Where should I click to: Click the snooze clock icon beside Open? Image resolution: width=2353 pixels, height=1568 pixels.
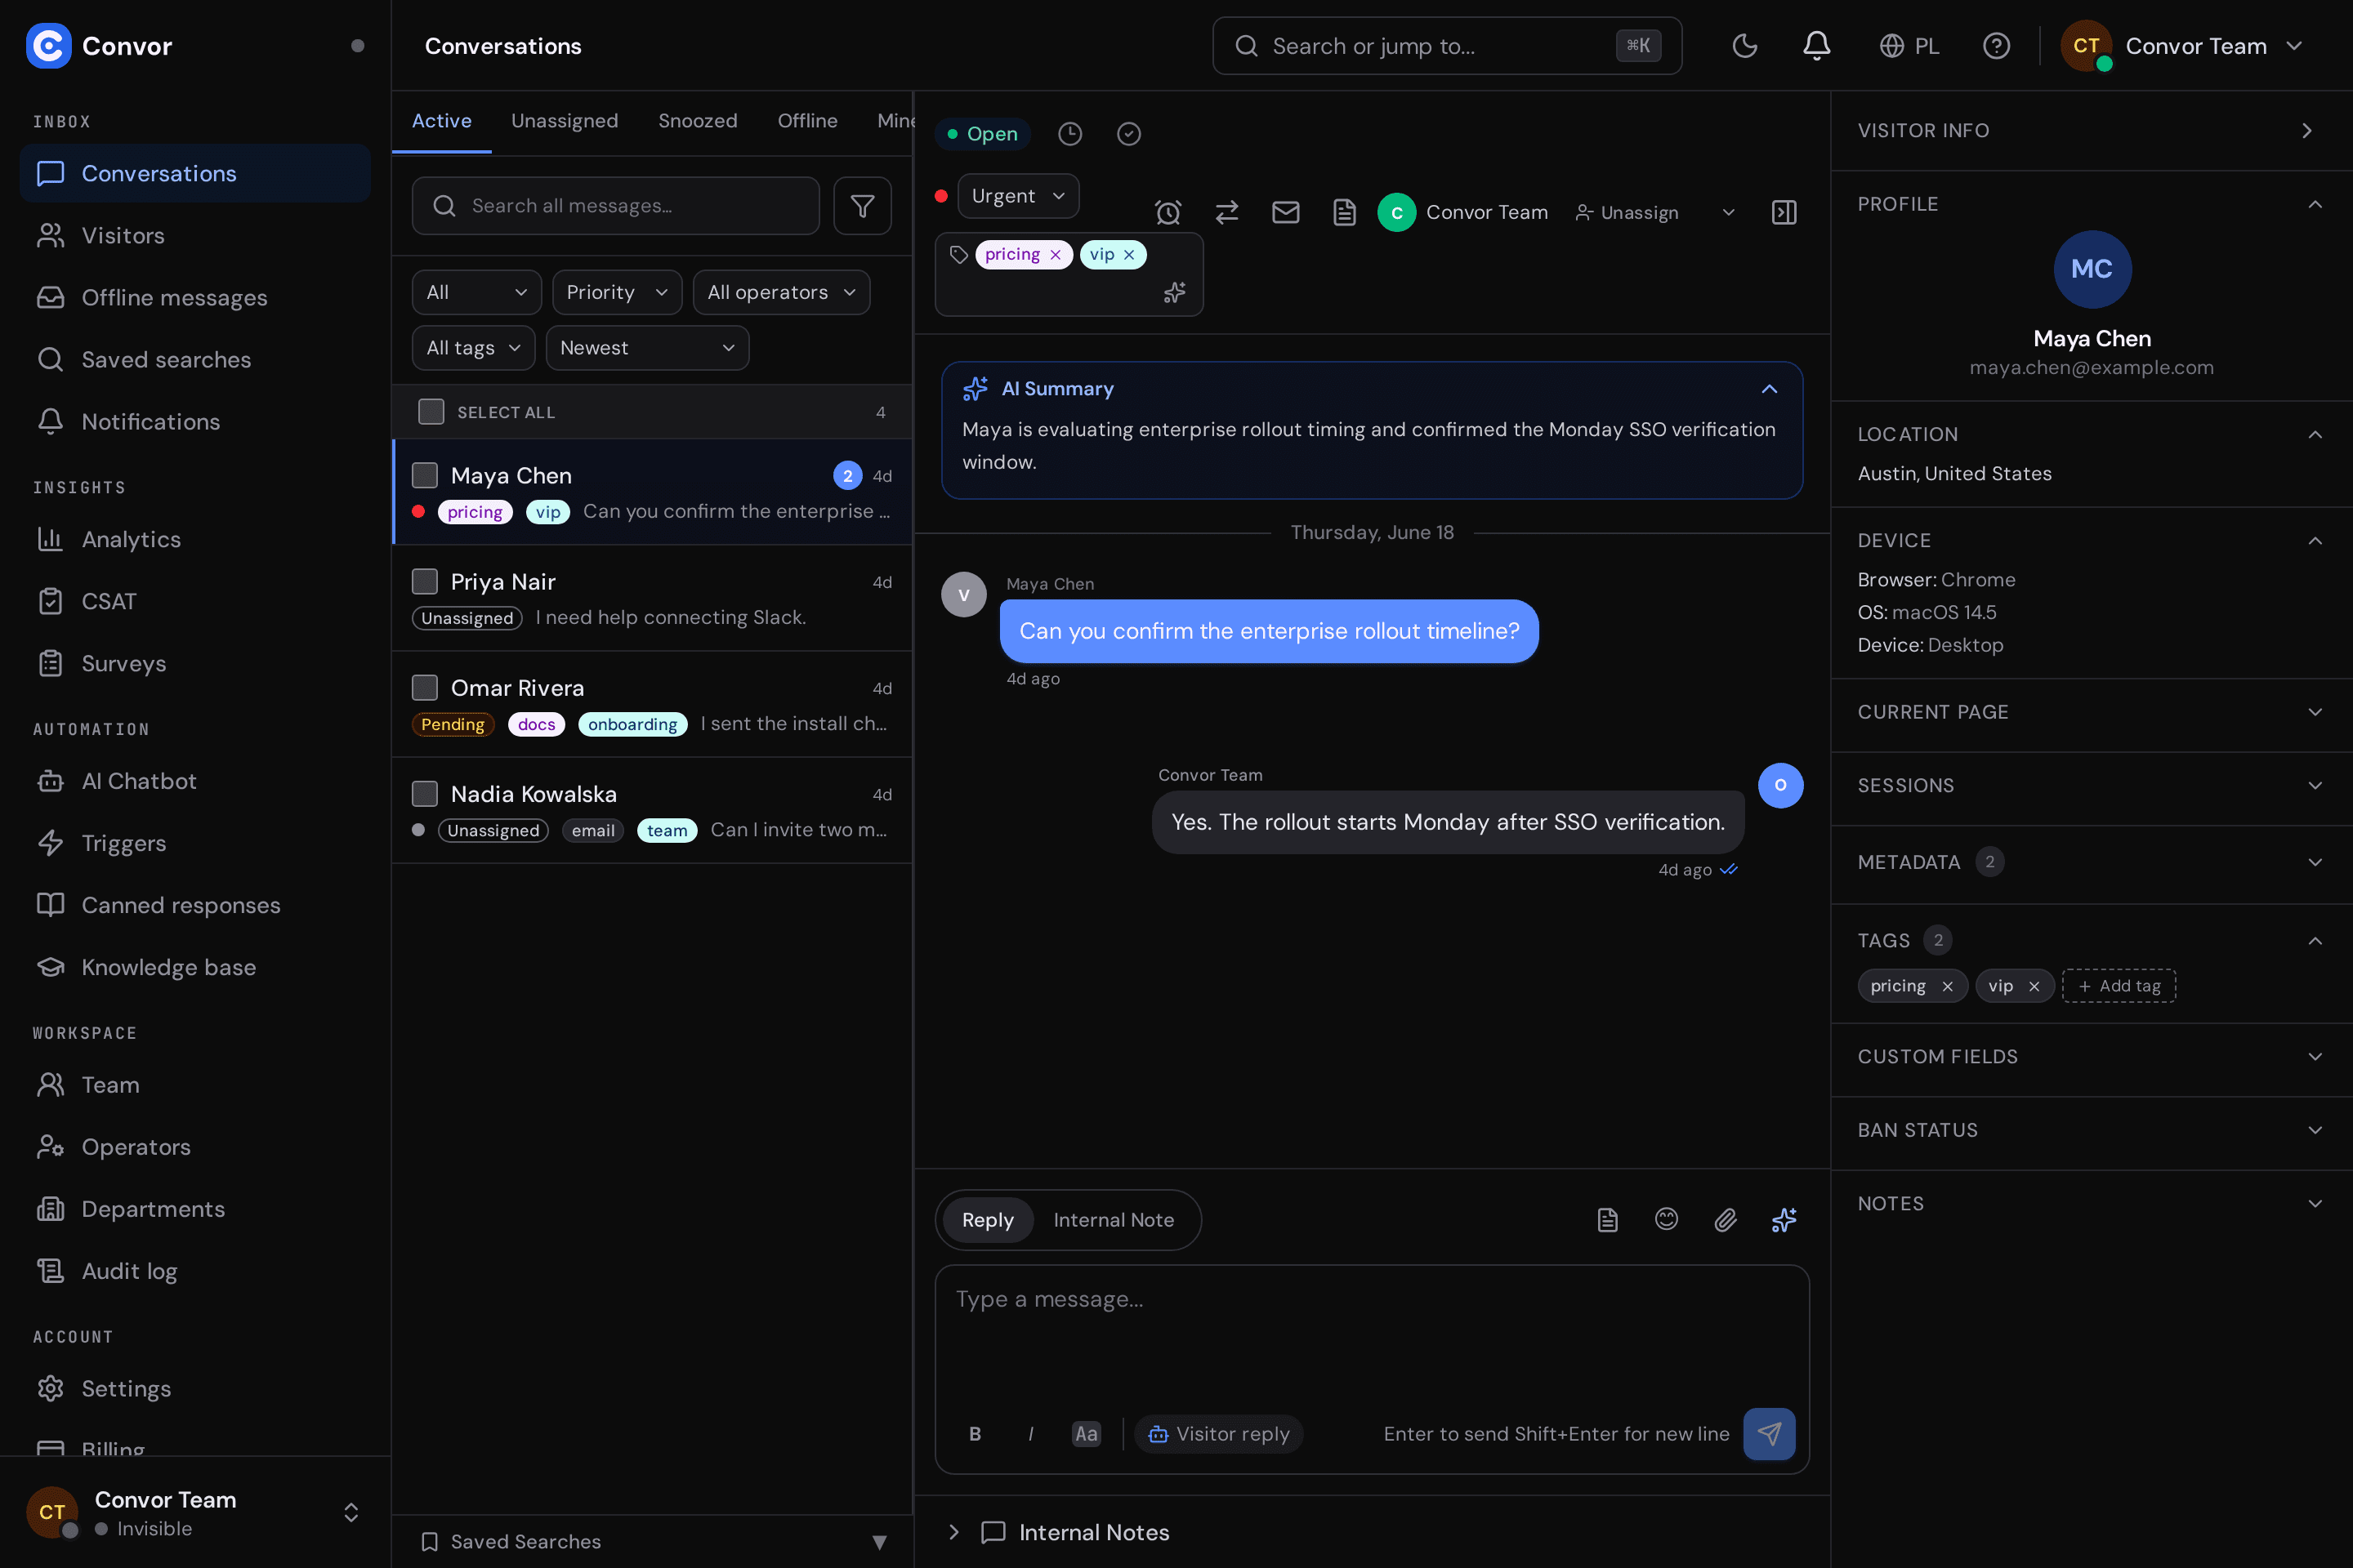(x=1070, y=134)
